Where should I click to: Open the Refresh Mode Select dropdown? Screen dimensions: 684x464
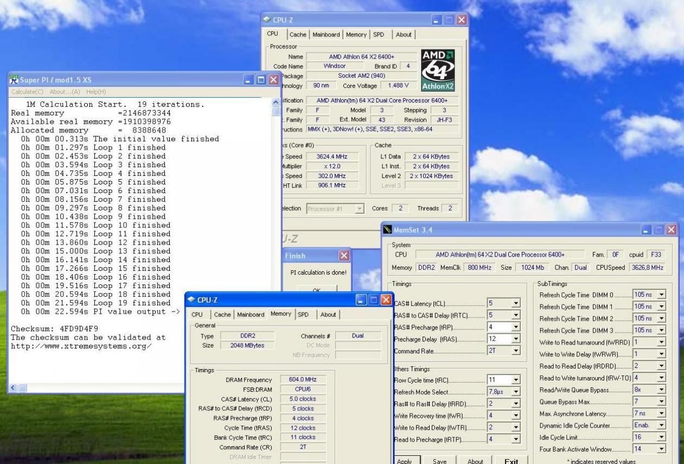[x=516, y=392]
